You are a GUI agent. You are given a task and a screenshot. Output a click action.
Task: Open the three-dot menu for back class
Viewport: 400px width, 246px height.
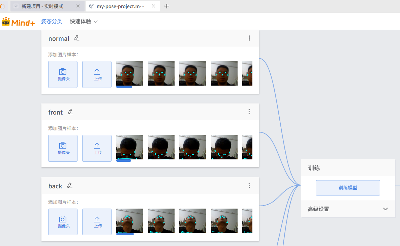(x=249, y=185)
